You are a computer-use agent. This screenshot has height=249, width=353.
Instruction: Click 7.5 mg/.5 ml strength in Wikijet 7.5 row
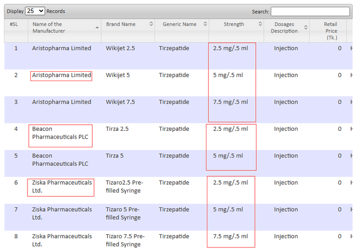[x=230, y=102]
